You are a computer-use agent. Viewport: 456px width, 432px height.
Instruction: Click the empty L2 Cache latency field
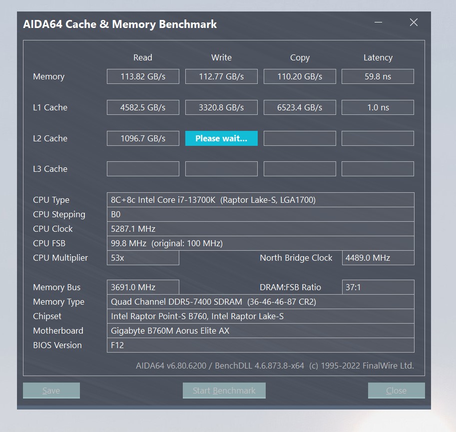pos(378,138)
